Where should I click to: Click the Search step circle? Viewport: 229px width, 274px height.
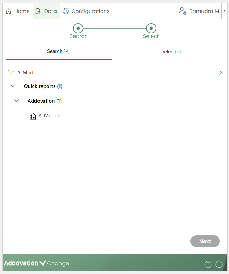click(78, 28)
